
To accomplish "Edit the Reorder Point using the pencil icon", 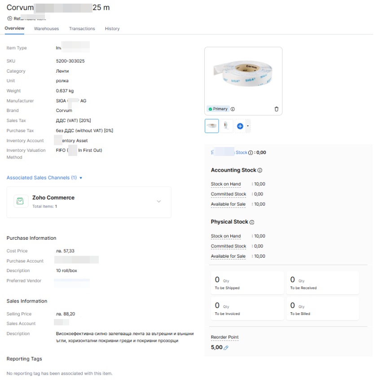I will click(225, 347).
